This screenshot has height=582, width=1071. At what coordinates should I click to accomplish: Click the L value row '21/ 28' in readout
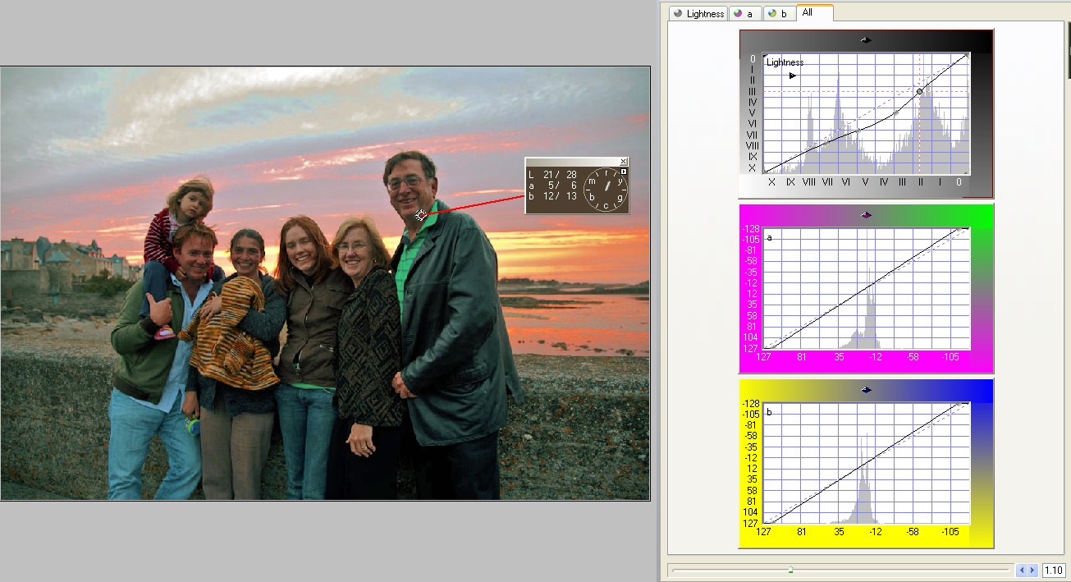click(x=553, y=174)
